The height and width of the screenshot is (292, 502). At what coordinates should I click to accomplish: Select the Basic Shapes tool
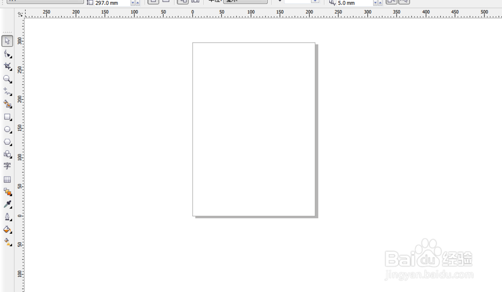click(8, 154)
